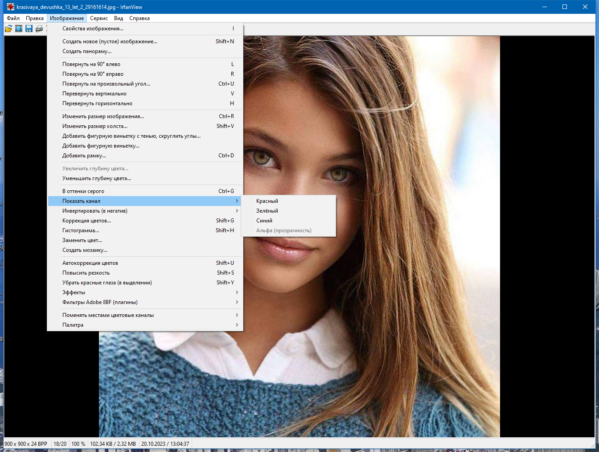The image size is (599, 452).
Task: Open the Slideshow filmstrip icon
Action: 19,29
